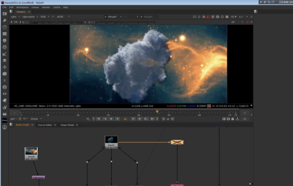
Task: Click the viewer export arrow icon
Action: click(x=237, y=119)
